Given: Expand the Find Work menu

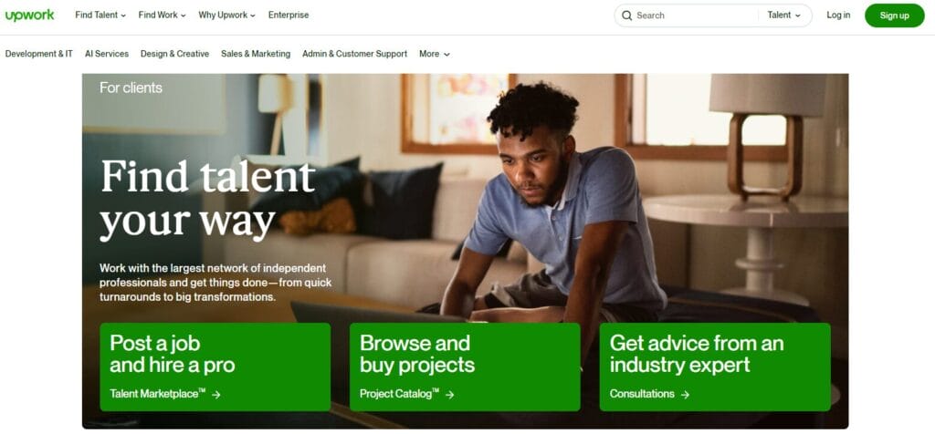Looking at the screenshot, I should pyautogui.click(x=163, y=15).
